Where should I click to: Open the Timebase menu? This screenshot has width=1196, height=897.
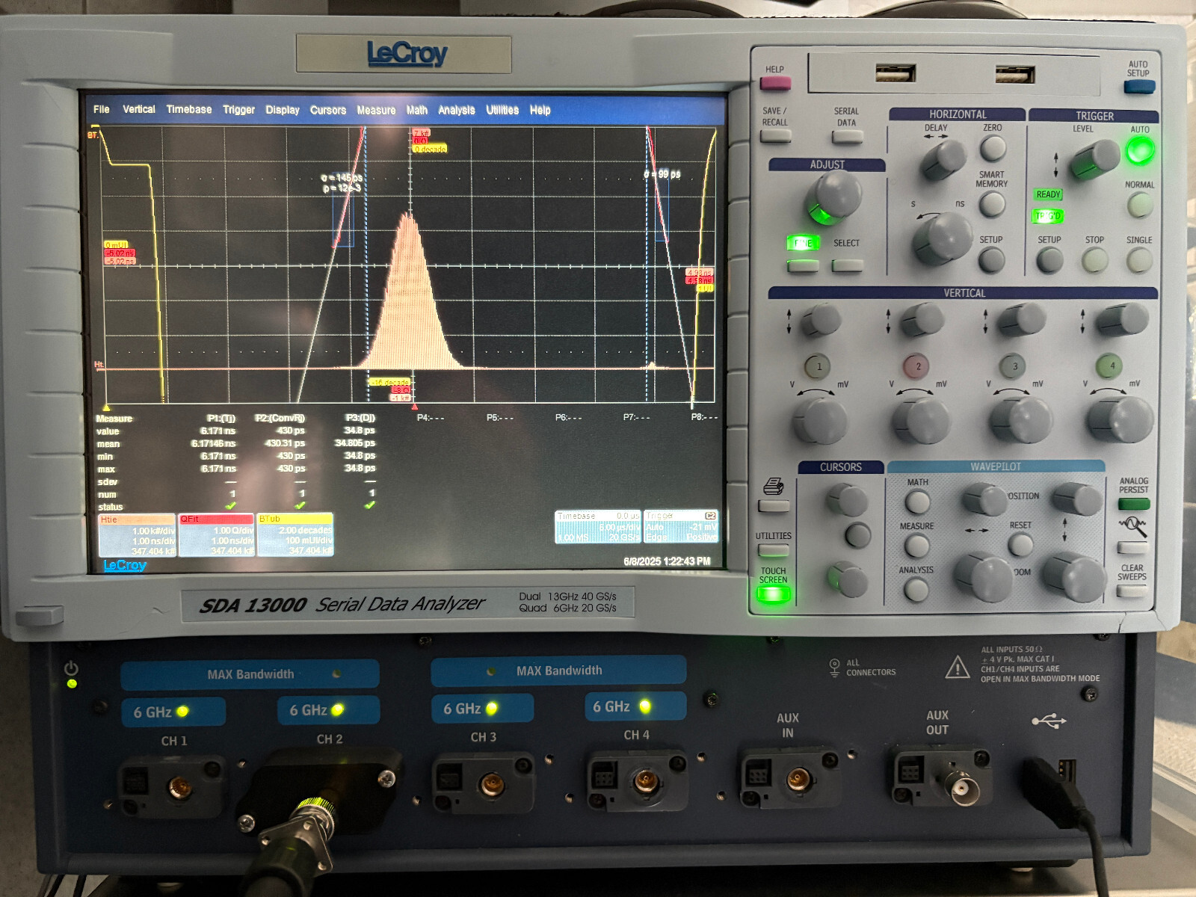[x=189, y=109]
